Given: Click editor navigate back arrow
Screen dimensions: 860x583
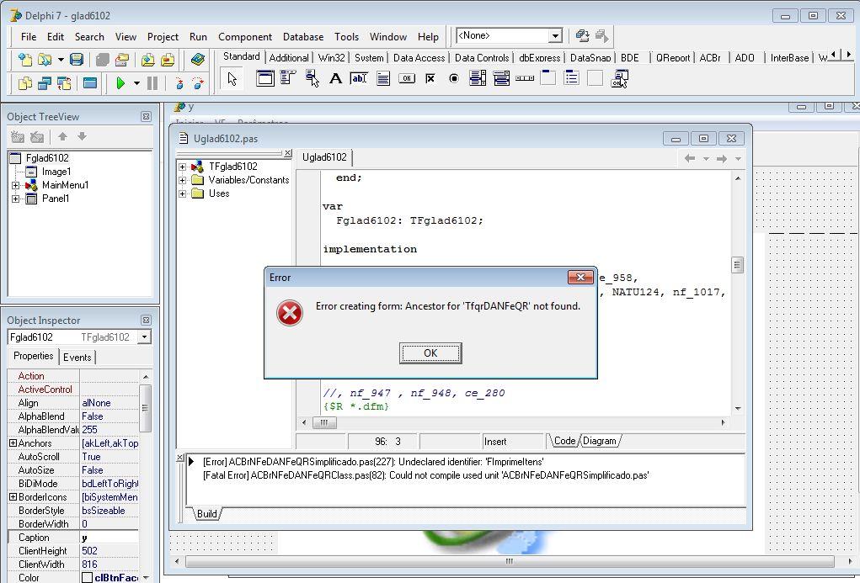Looking at the screenshot, I should pos(690,158).
